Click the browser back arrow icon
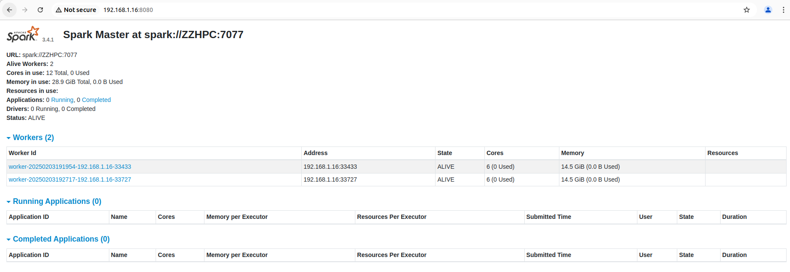Screen dimensions: 790x272 pyautogui.click(x=9, y=10)
